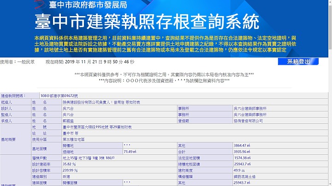Click the 總樓地板面積 label
Viewport: 332px width, 186px height.
(189, 164)
